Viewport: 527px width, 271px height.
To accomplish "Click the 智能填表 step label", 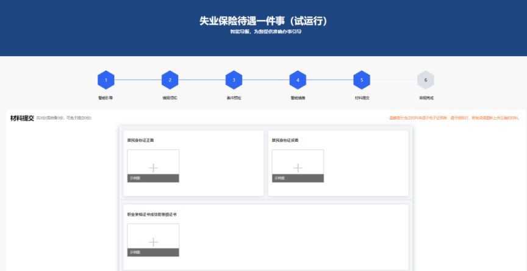I will click(x=298, y=98).
